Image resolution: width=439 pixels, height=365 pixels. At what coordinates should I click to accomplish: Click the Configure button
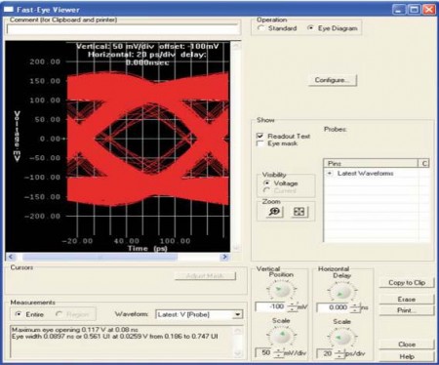pos(333,80)
